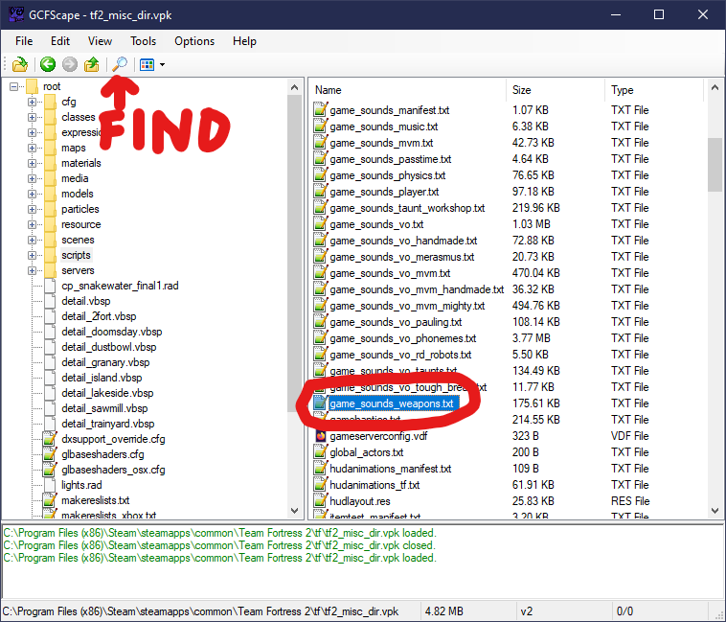This screenshot has height=622, width=726.
Task: Expand the classes folder
Action: click(32, 117)
